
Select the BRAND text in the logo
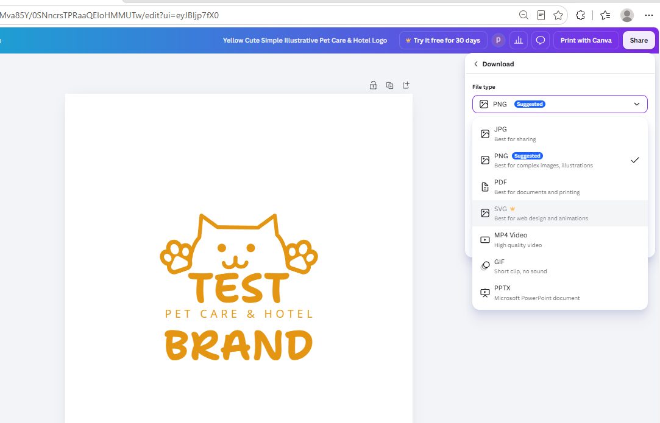coord(239,345)
